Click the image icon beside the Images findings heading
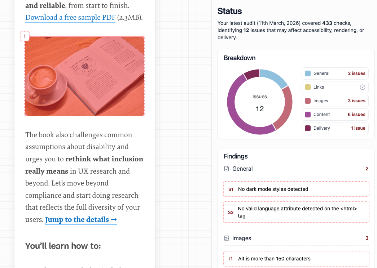 point(227,238)
